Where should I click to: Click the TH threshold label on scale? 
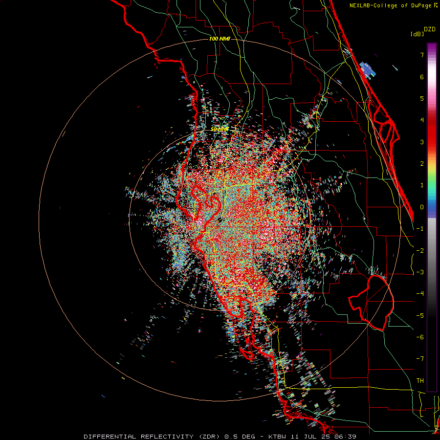[x=420, y=381]
